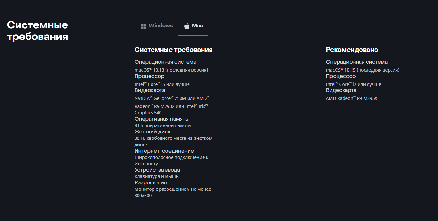Viewport: 438px width, 221px height.
Task: Click the "Intel Core i5 или лучше" line
Action: point(162,84)
